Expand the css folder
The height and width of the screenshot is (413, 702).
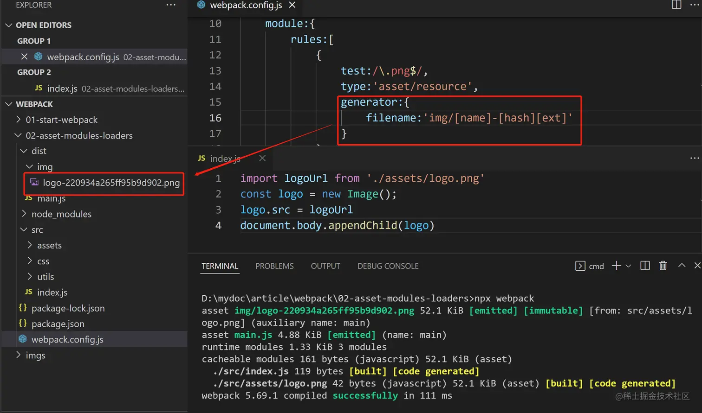pyautogui.click(x=30, y=261)
